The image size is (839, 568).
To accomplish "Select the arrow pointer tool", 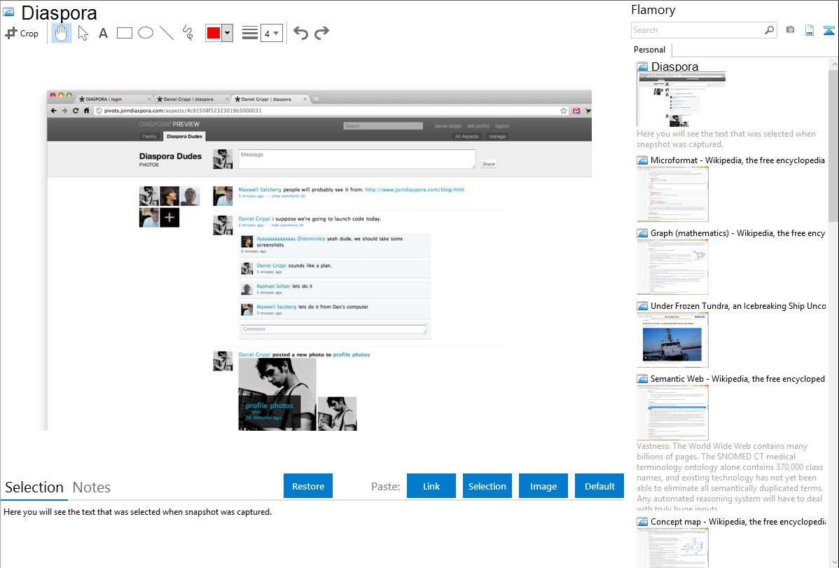I will (83, 33).
